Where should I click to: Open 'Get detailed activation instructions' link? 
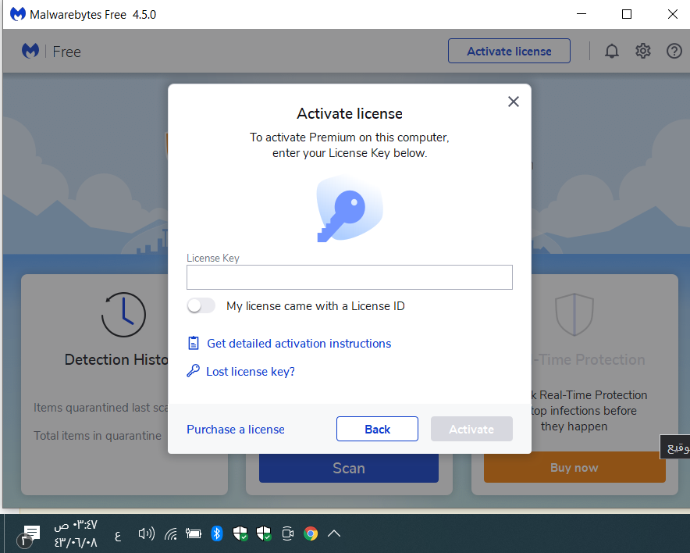(299, 344)
